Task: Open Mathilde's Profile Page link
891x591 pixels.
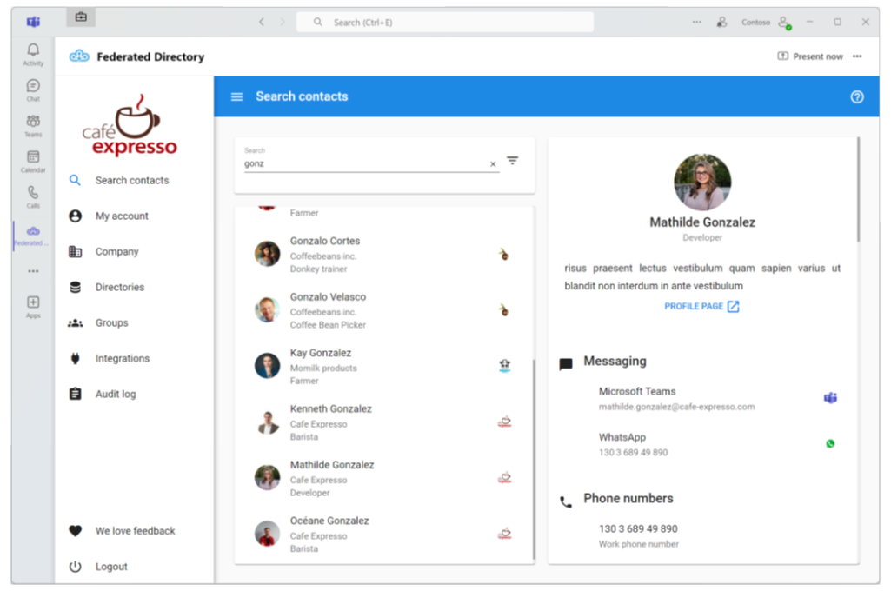Action: [x=701, y=305]
